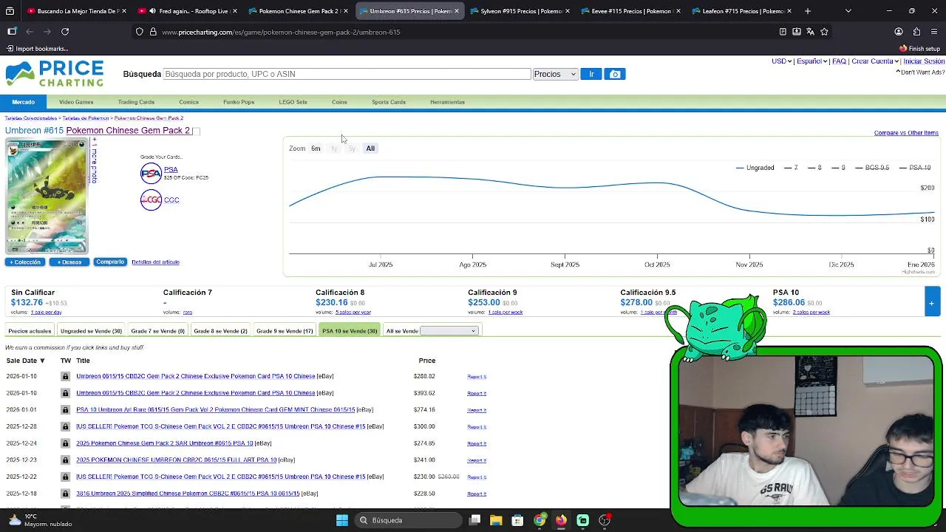This screenshot has height=532, width=946.
Task: Click lock icon on the $393.62 sale row
Action: coord(66,393)
